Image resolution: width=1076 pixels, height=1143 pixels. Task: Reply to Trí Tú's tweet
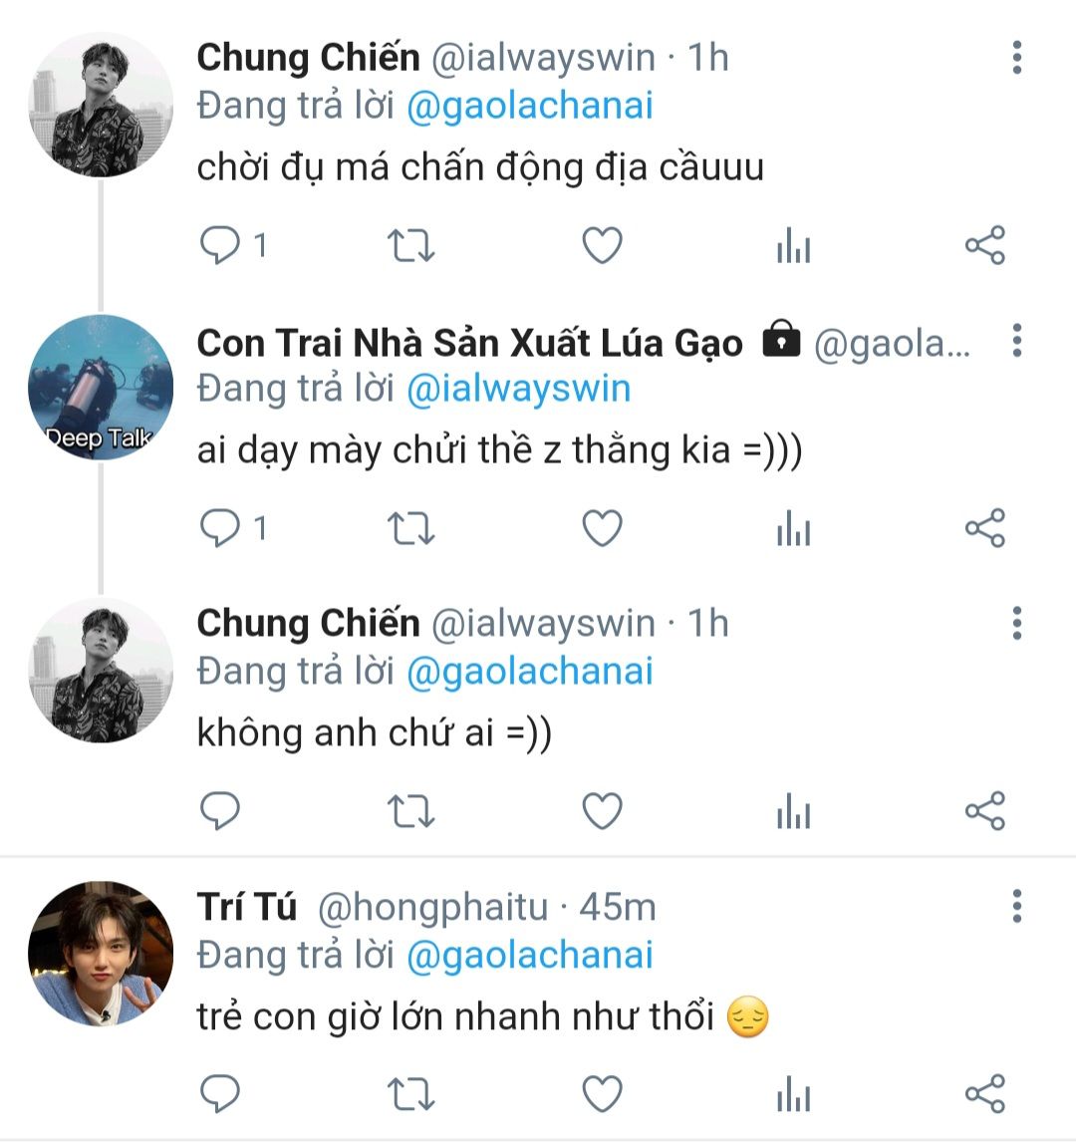(221, 1094)
